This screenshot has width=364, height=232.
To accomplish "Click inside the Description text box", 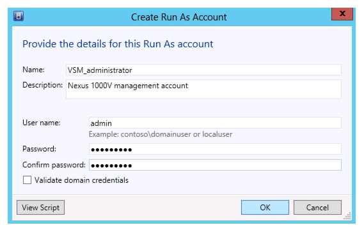I will 203,89.
